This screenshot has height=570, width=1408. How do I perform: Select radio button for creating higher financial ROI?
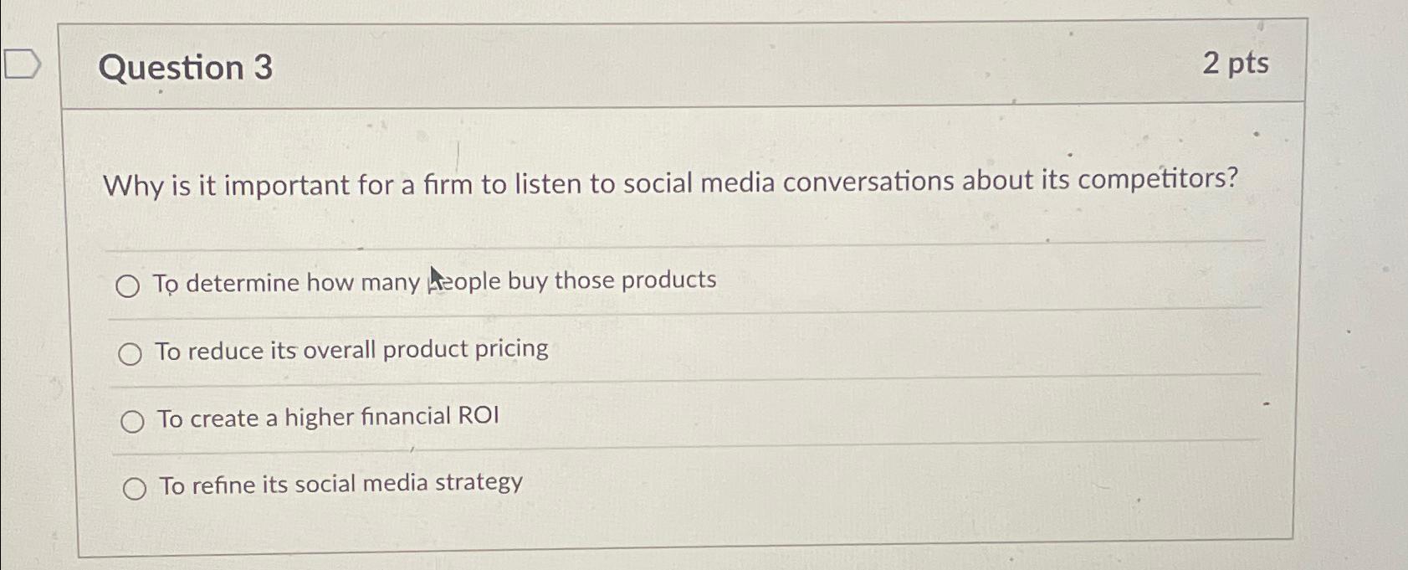[x=134, y=421]
